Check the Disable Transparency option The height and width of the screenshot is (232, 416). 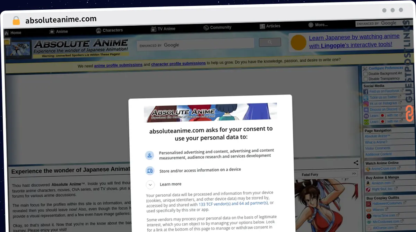pyautogui.click(x=366, y=79)
